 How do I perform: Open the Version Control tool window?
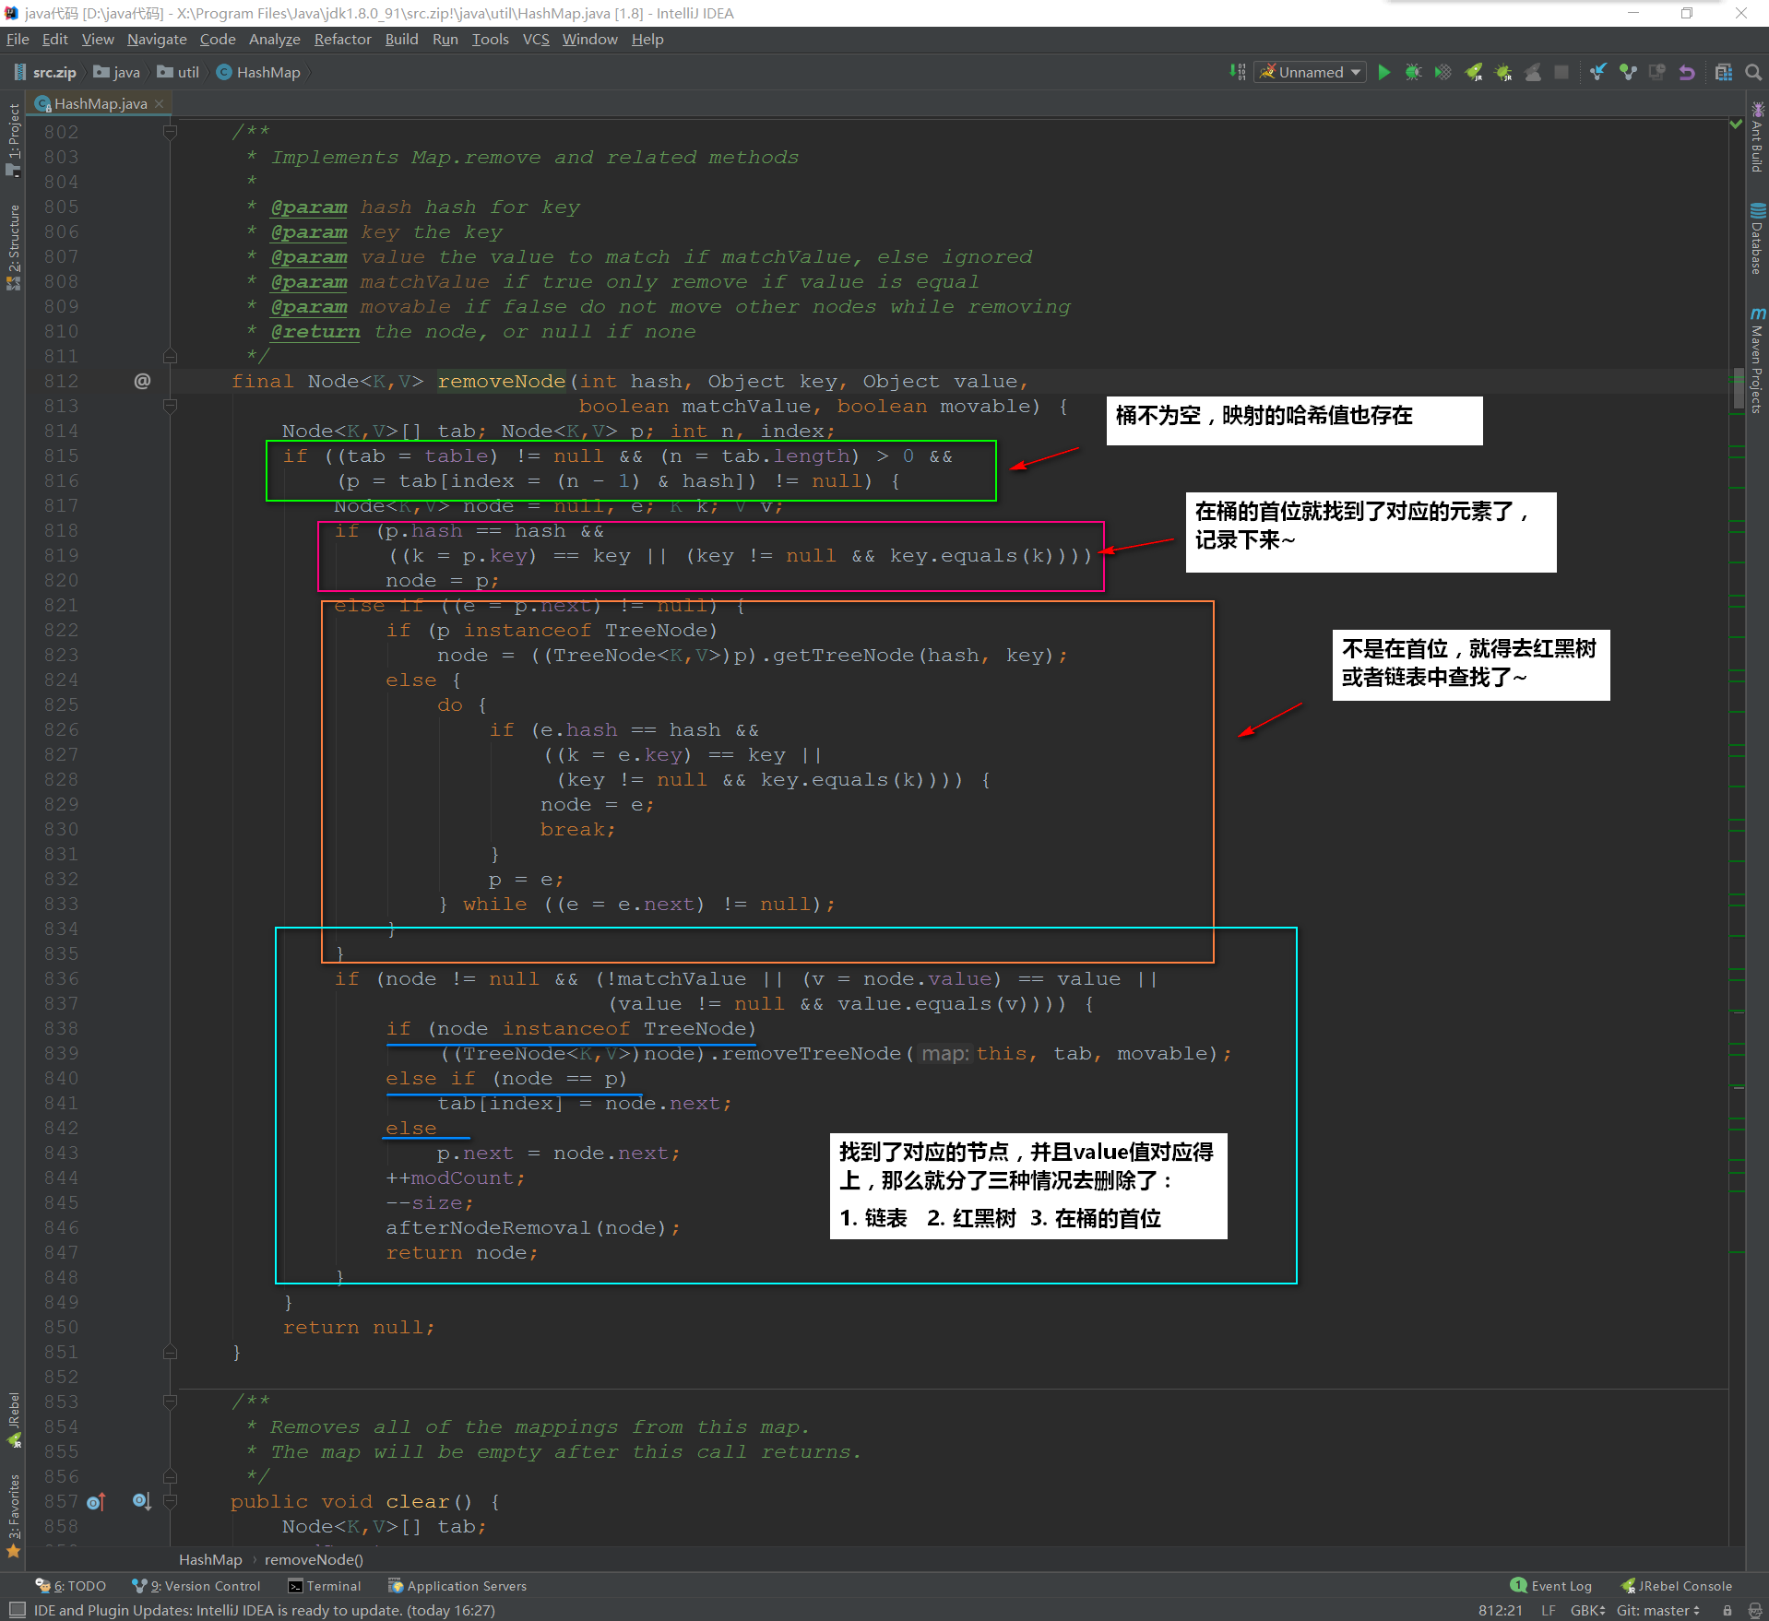196,1586
